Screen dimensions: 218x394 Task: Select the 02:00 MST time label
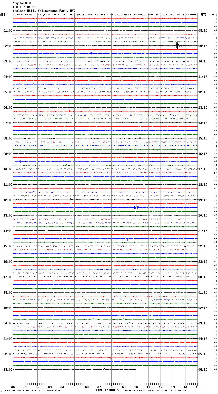[x=8, y=46]
